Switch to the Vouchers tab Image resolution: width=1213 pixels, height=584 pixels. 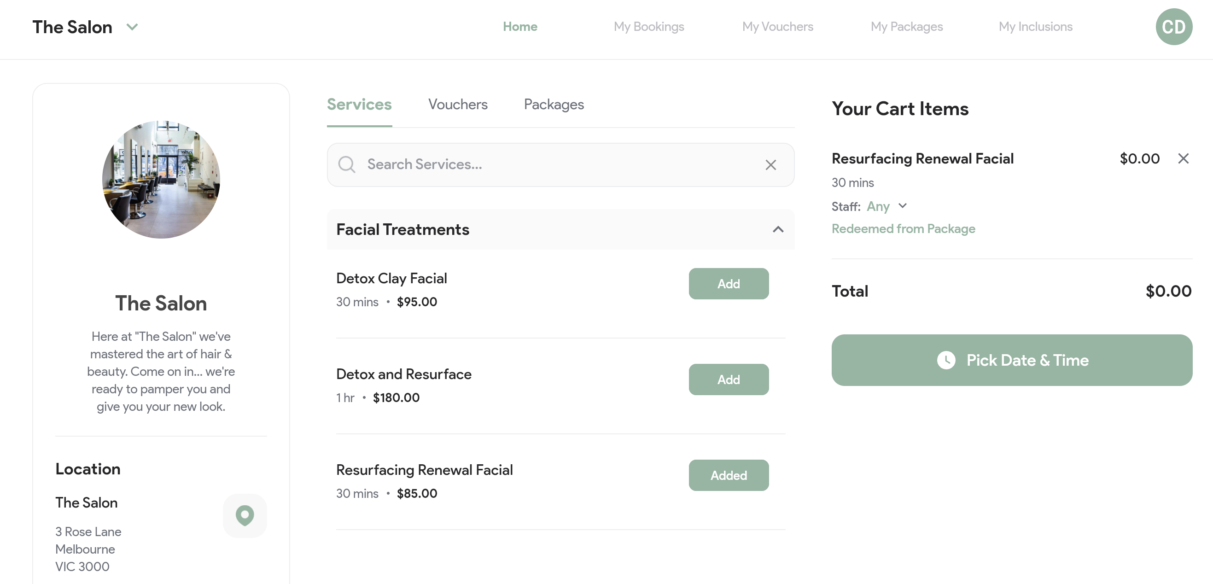(458, 105)
